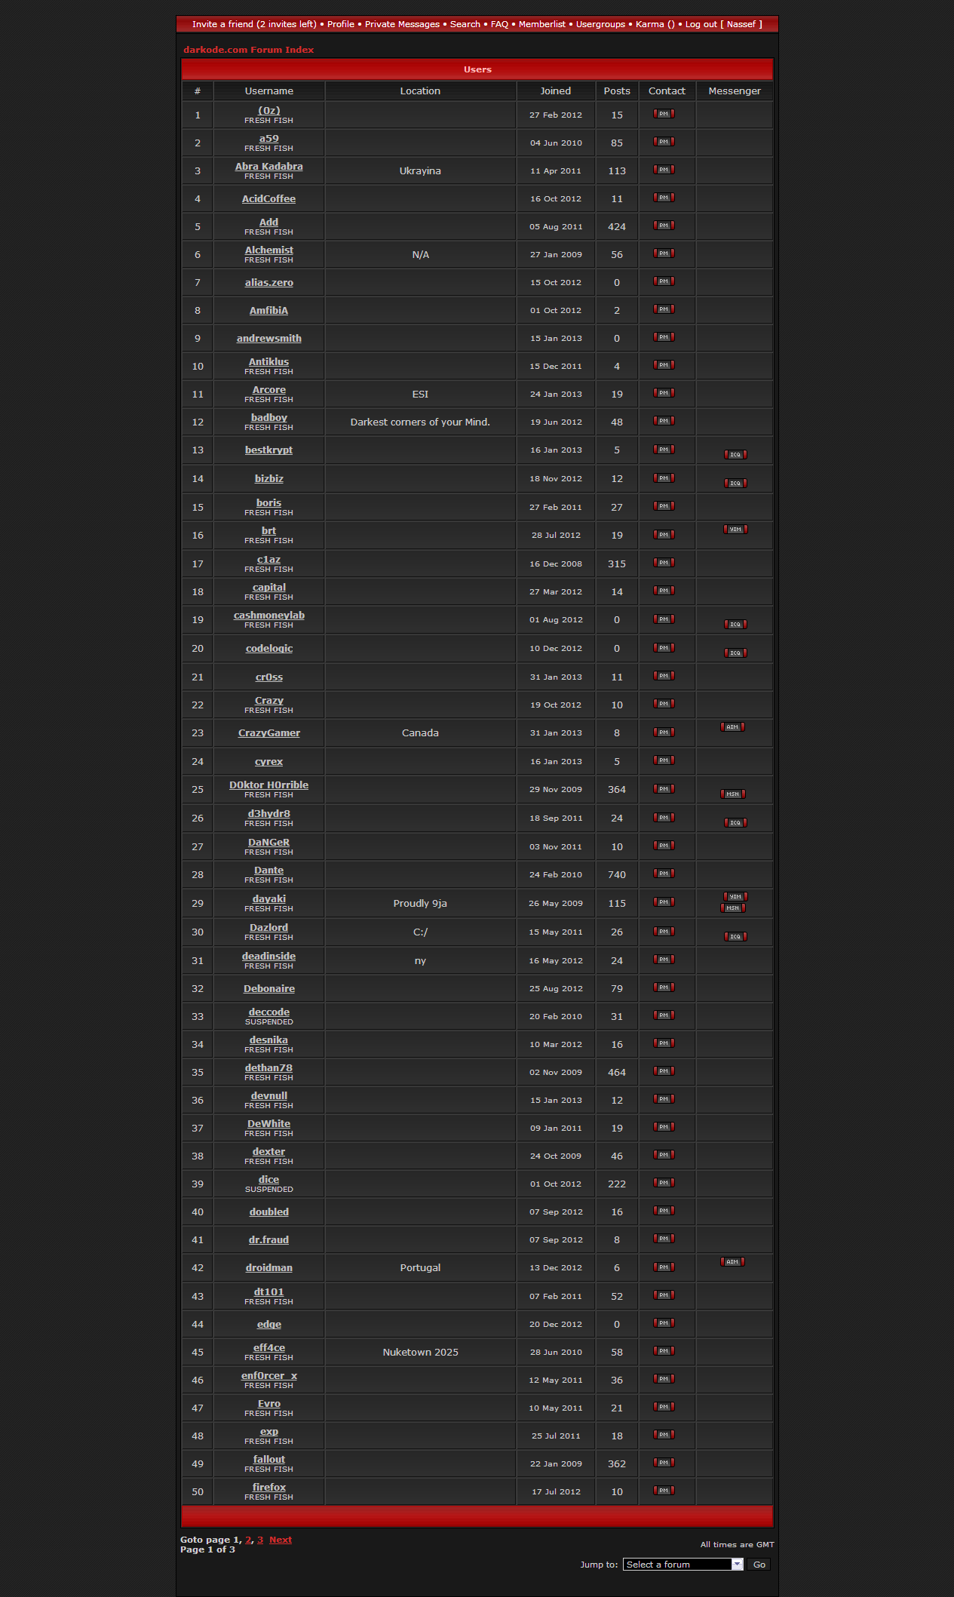This screenshot has width=954, height=1597.
Task: Open Private Messages from top menu
Action: pos(402,24)
